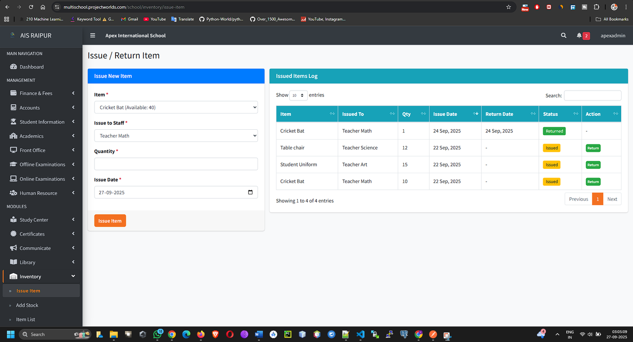Change the Show entries count selector

coord(298,95)
